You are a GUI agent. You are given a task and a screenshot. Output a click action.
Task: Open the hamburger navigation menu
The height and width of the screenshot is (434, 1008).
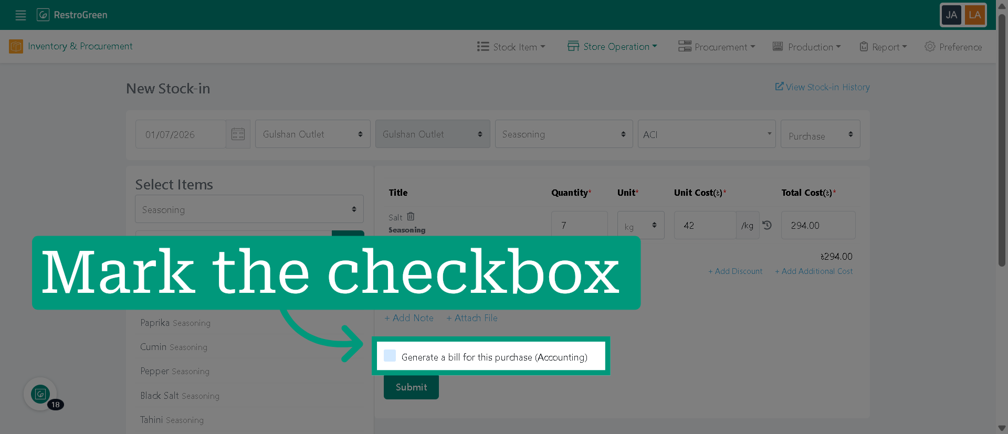(x=20, y=15)
